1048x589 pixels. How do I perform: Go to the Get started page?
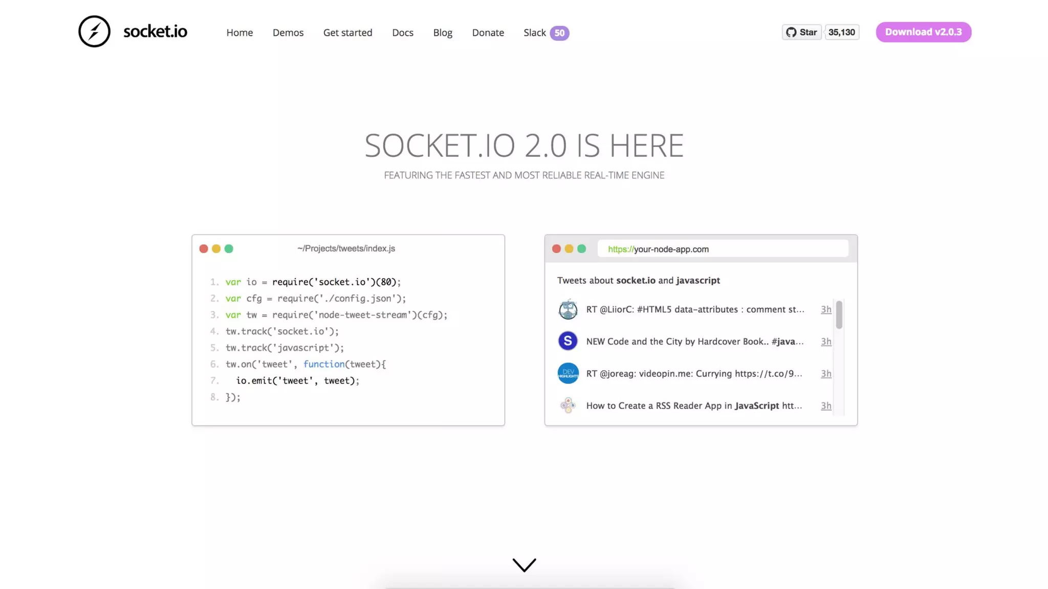(x=347, y=33)
